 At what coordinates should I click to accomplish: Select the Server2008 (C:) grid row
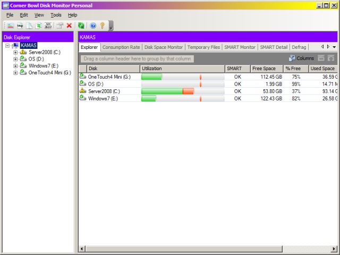[208, 91]
